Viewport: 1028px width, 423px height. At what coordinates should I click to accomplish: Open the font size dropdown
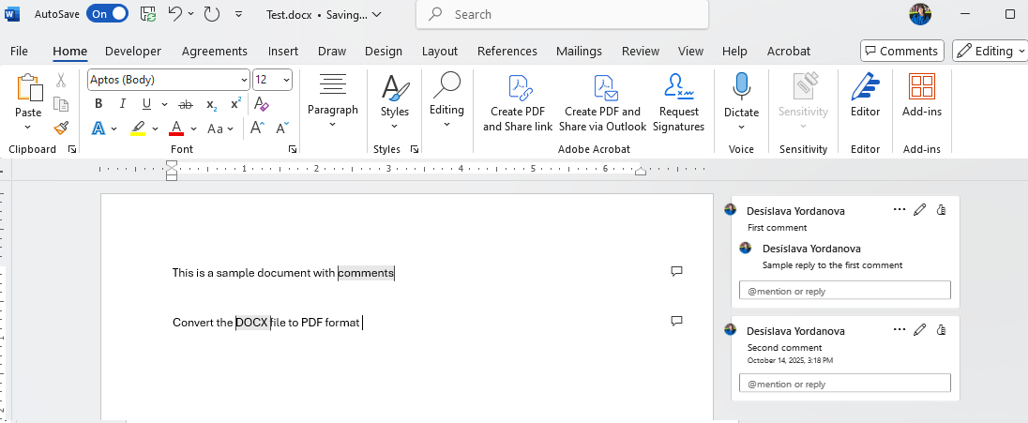pyautogui.click(x=286, y=80)
